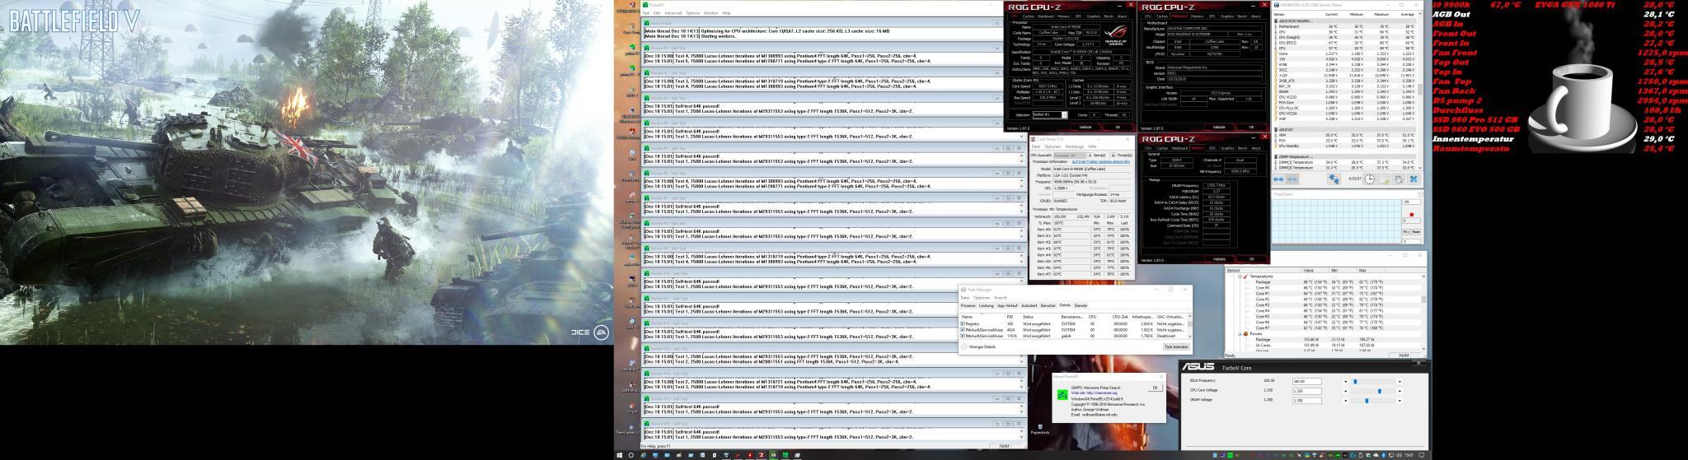Image resolution: width=1688 pixels, height=460 pixels.
Task: Click OK in the CPU-Z Memory window
Action: pyautogui.click(x=1251, y=258)
